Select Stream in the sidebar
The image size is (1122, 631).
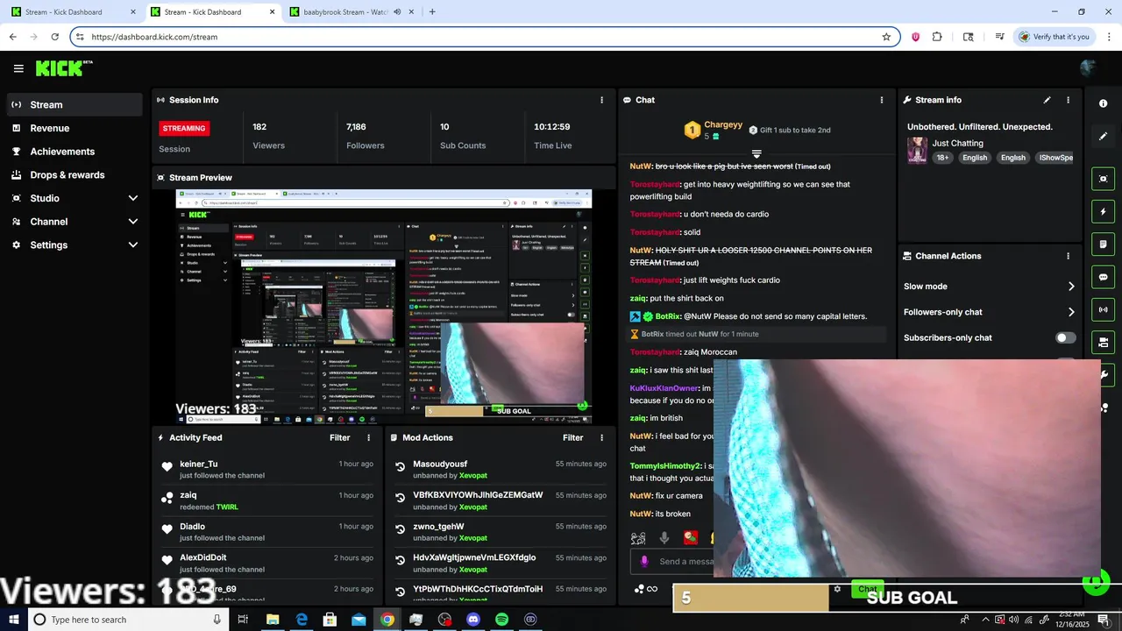pos(75,104)
